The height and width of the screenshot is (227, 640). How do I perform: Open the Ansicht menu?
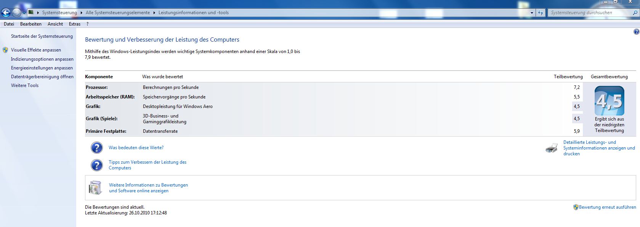tap(55, 24)
